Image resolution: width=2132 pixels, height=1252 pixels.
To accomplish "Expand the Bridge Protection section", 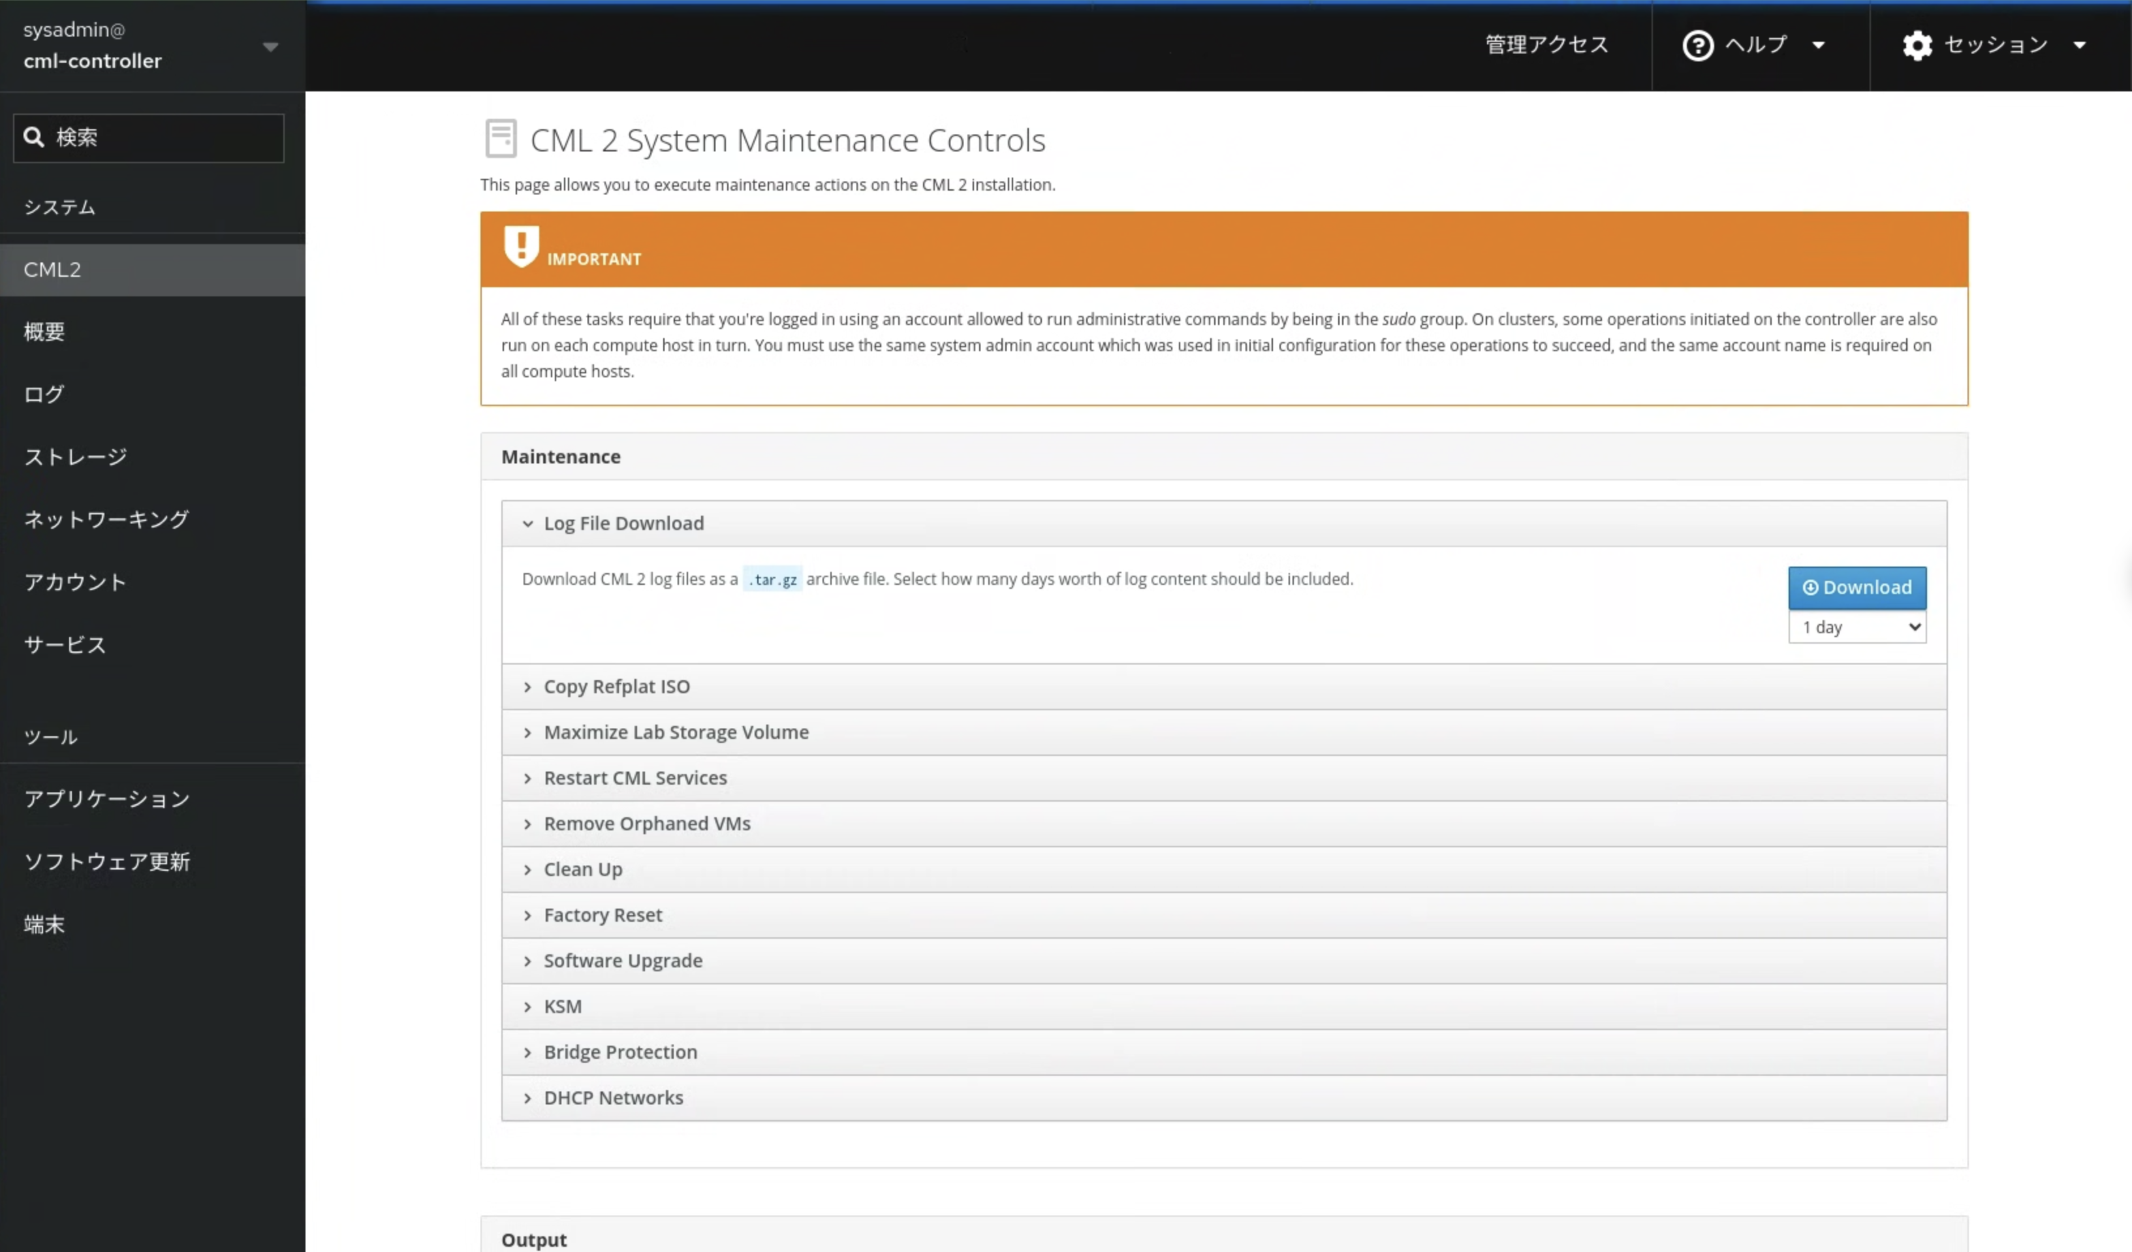I will coord(620,1052).
